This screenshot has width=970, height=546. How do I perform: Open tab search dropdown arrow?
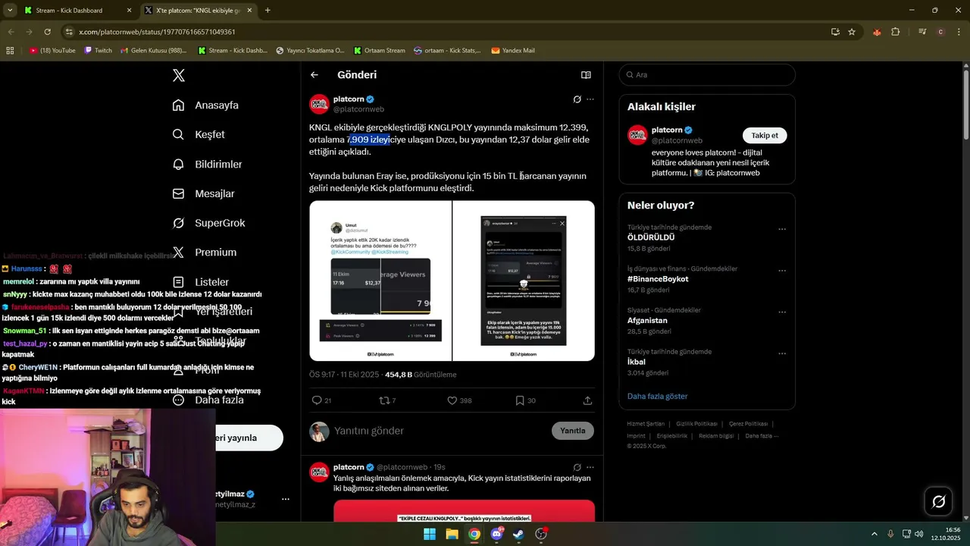coord(10,11)
